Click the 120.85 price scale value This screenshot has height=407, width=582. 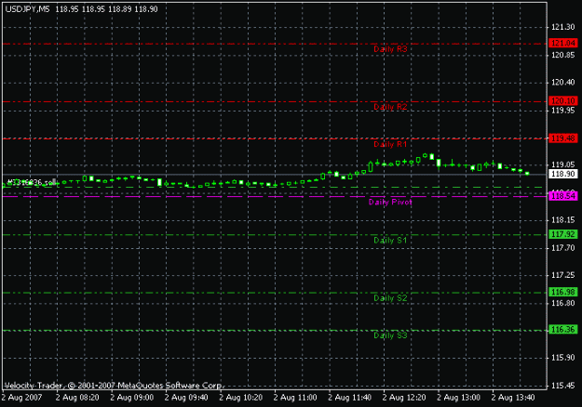[x=563, y=55]
